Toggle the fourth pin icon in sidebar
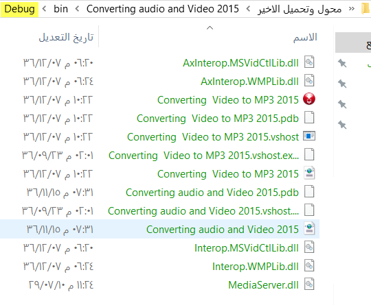 [x=342, y=125]
